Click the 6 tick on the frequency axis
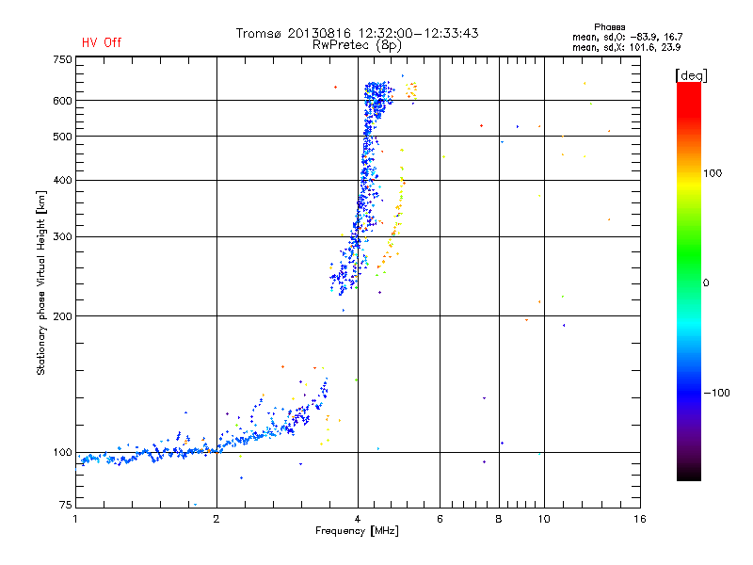Viewport: 753px width, 565px height. tap(440, 520)
